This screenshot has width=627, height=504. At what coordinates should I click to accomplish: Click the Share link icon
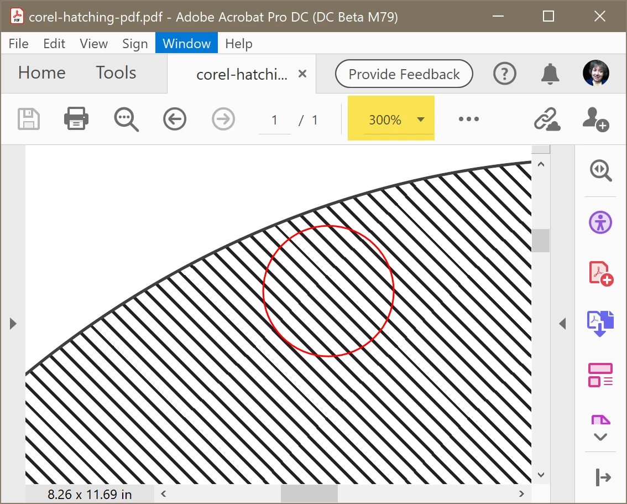point(547,119)
